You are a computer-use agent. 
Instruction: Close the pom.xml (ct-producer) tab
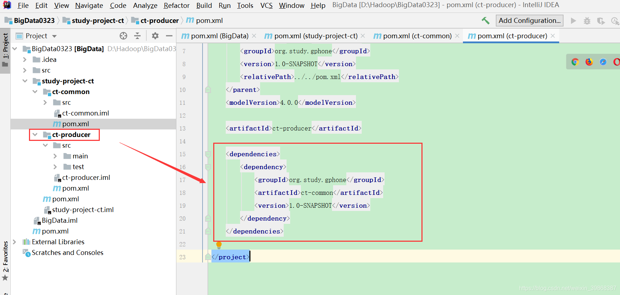pyautogui.click(x=553, y=36)
